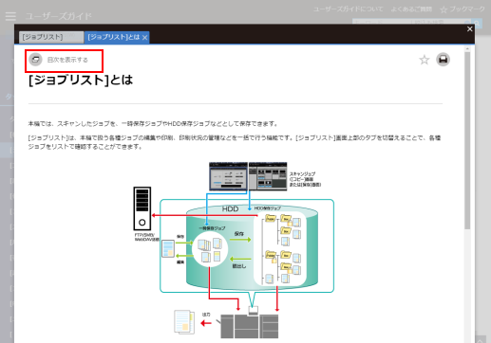Click the HDD job list diagram image
Image resolution: width=491 pixels, height=343 pixels.
234,250
